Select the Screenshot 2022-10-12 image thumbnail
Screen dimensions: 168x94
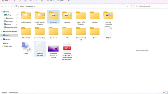click(54, 49)
